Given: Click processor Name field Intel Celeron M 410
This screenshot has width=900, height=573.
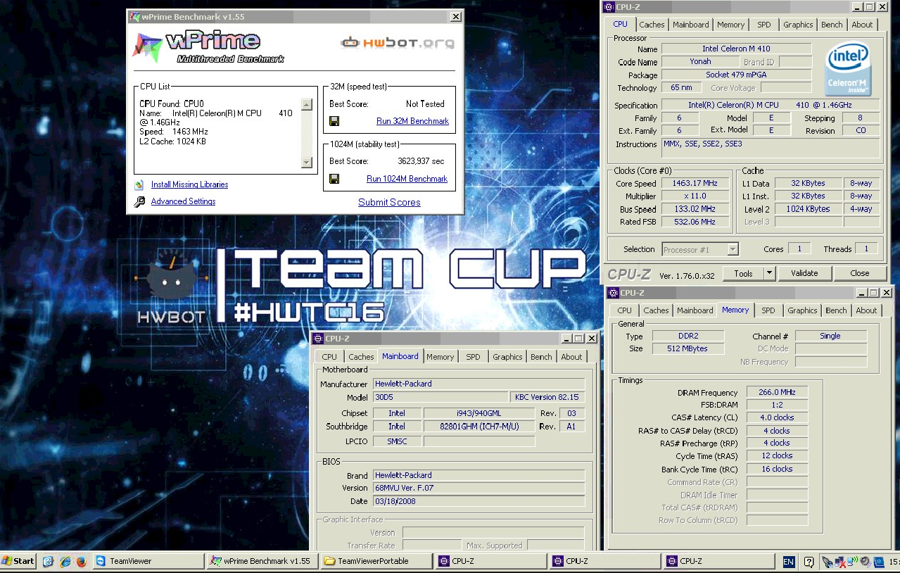Looking at the screenshot, I should coord(736,49).
